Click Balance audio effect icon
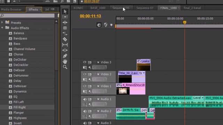The width and height of the screenshot is (223, 125). (10, 33)
